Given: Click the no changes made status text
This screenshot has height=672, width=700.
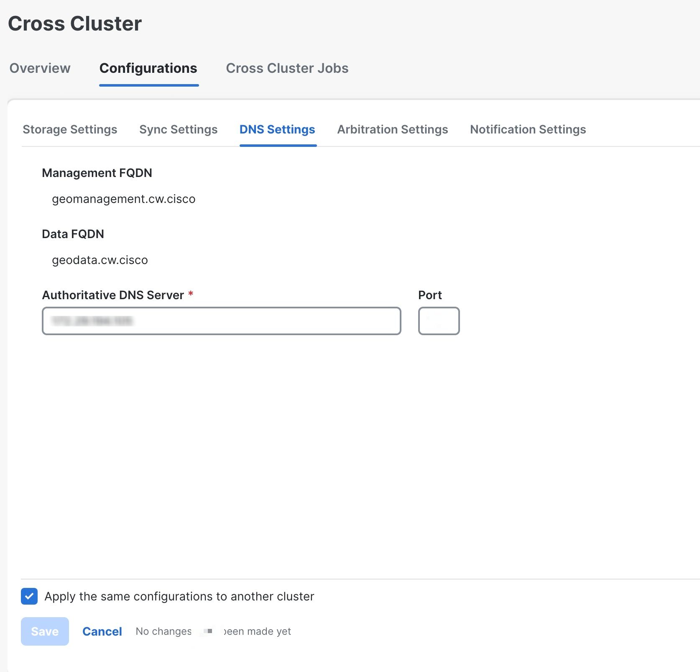Looking at the screenshot, I should pyautogui.click(x=213, y=631).
